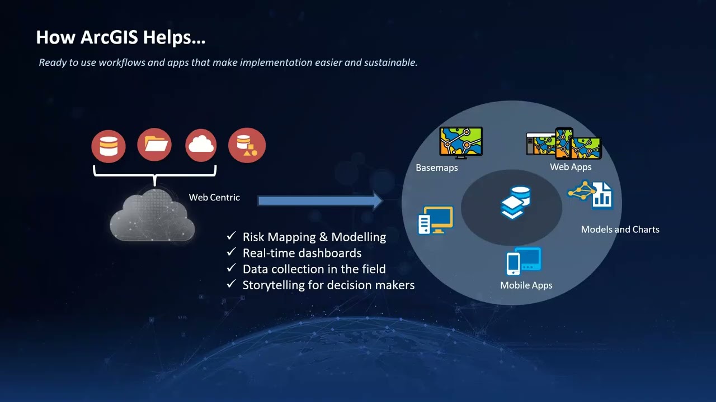Click checkmark beside Storytelling for decision makers

231,284
